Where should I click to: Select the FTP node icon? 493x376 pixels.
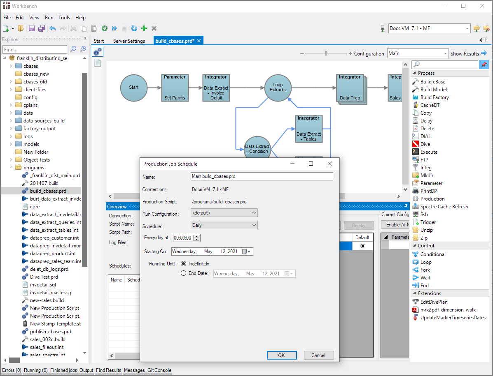[416, 160]
